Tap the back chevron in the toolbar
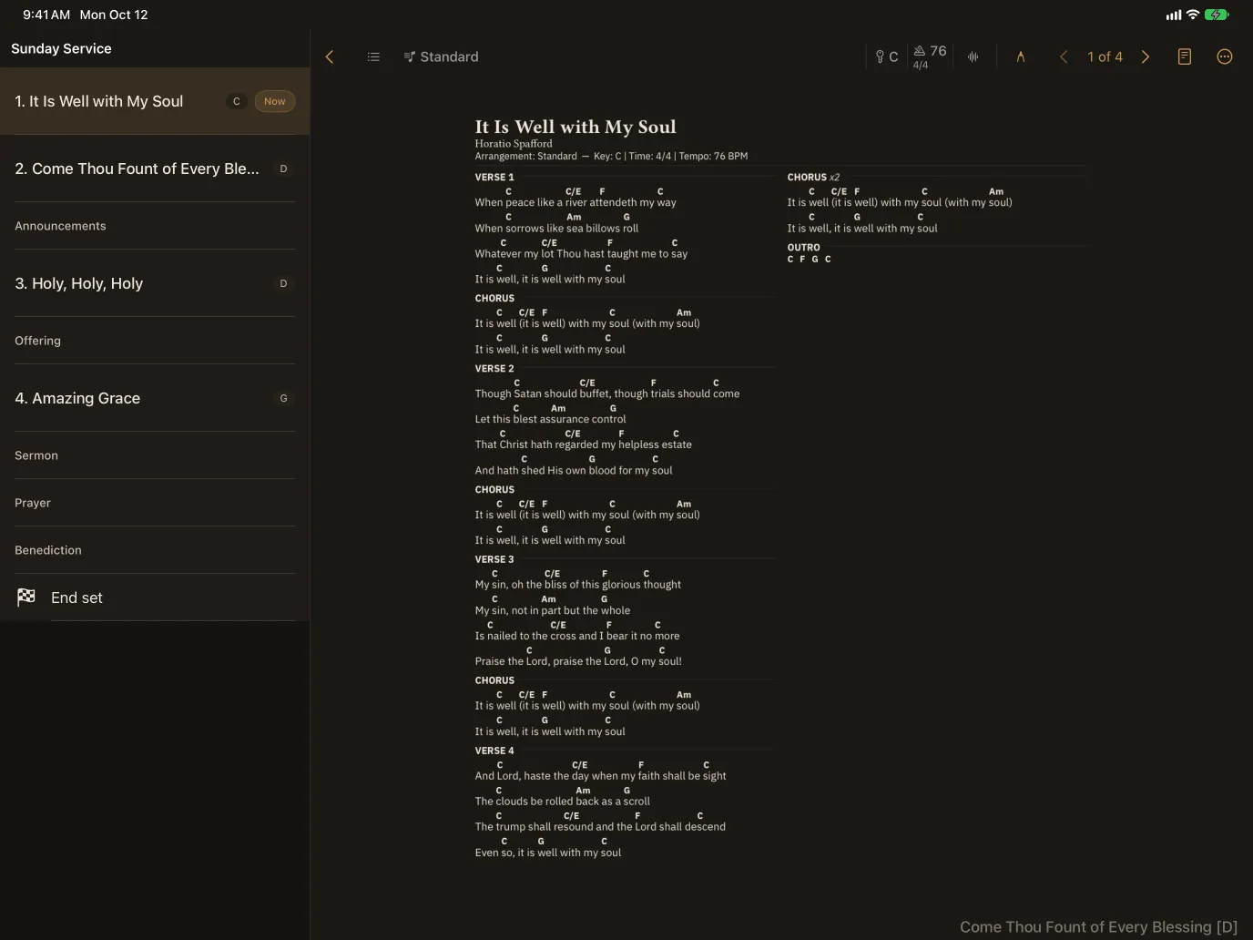 [330, 56]
